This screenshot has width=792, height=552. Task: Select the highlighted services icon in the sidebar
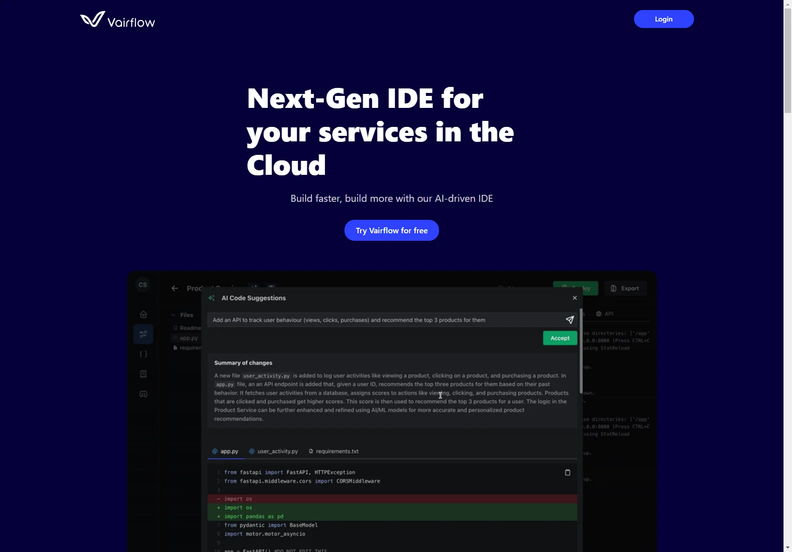(143, 334)
